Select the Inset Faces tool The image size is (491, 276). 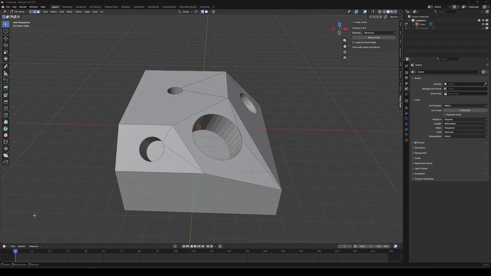pos(6,95)
